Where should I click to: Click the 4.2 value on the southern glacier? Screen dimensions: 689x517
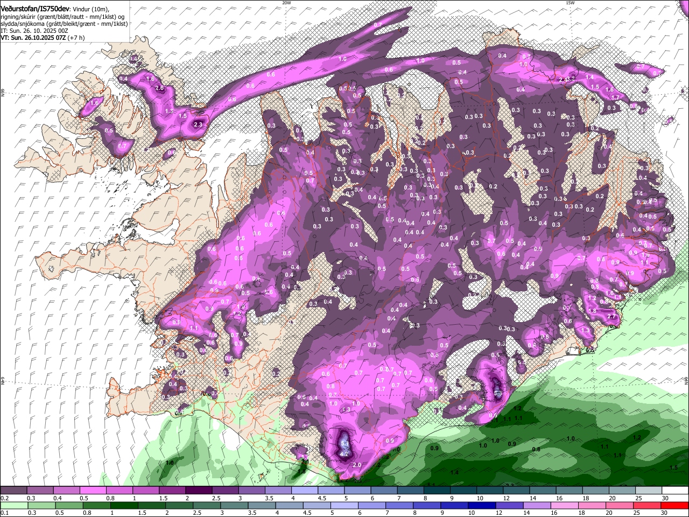pos(344,454)
